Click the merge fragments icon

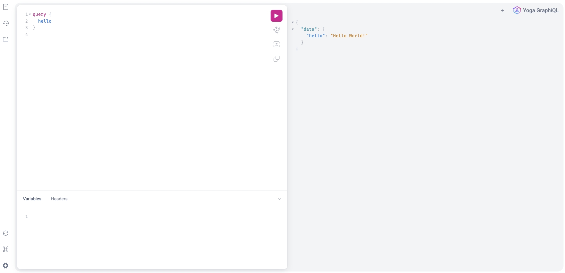(x=276, y=44)
